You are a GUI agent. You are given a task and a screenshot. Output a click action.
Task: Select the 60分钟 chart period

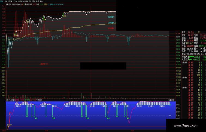[25, 1]
